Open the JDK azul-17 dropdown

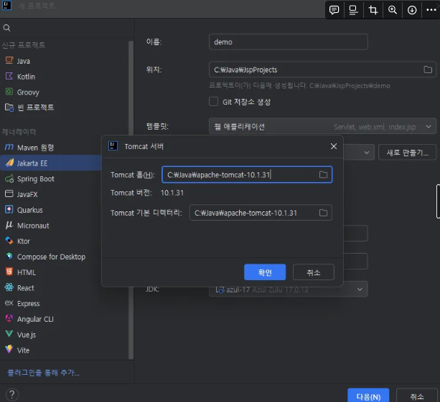coord(288,289)
